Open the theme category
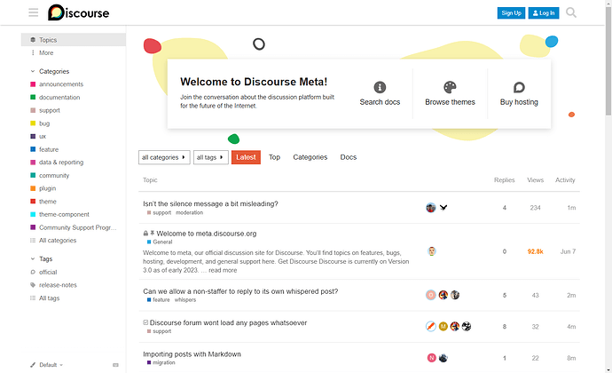This screenshot has height=373, width=612. (48, 202)
